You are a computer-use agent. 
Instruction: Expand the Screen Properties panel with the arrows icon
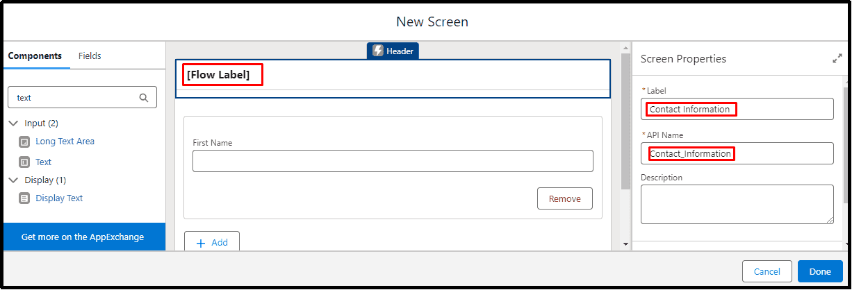[x=837, y=60]
